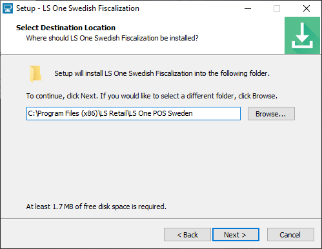Click the disabled maximize button
322x249 pixels.
[x=277, y=8]
